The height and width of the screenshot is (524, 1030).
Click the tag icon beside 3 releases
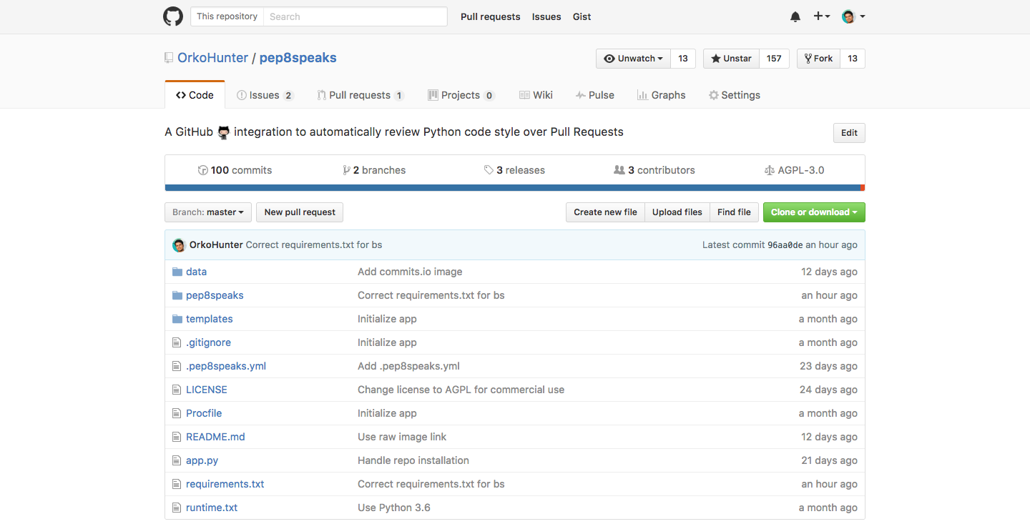point(488,170)
